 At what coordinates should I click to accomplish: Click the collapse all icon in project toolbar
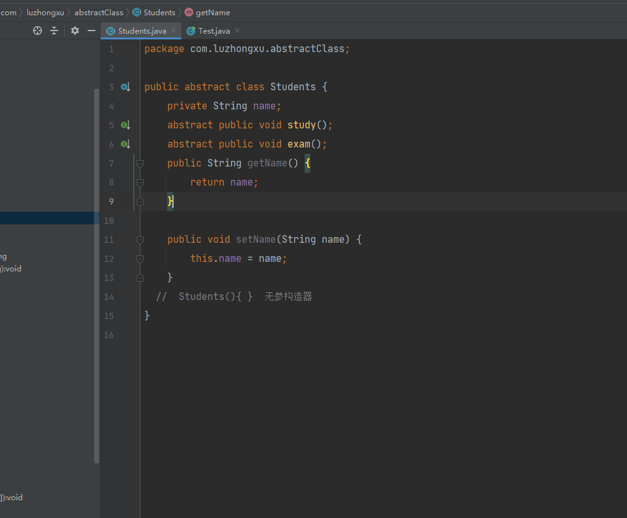pos(54,31)
